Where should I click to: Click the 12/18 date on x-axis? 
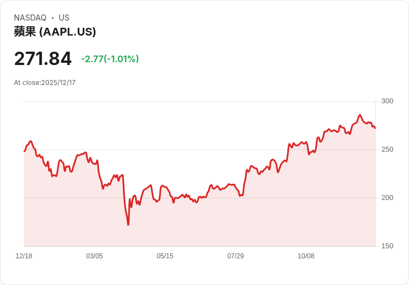tap(24, 256)
